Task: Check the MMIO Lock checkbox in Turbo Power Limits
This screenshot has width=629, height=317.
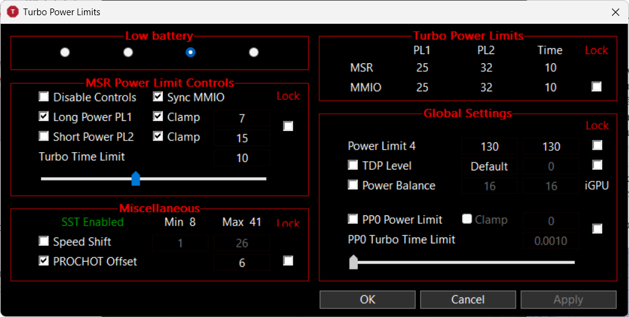Action: pyautogui.click(x=597, y=87)
